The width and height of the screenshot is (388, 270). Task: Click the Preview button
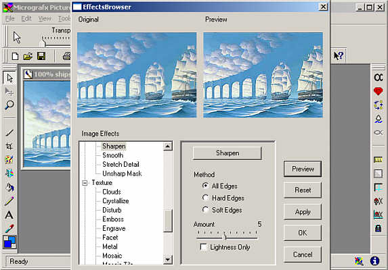(x=303, y=169)
